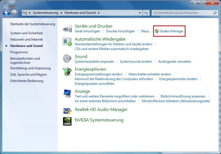This screenshot has width=221, height=154.
Task: Click Energiesparplan auswählen
Action: (x=94, y=84)
